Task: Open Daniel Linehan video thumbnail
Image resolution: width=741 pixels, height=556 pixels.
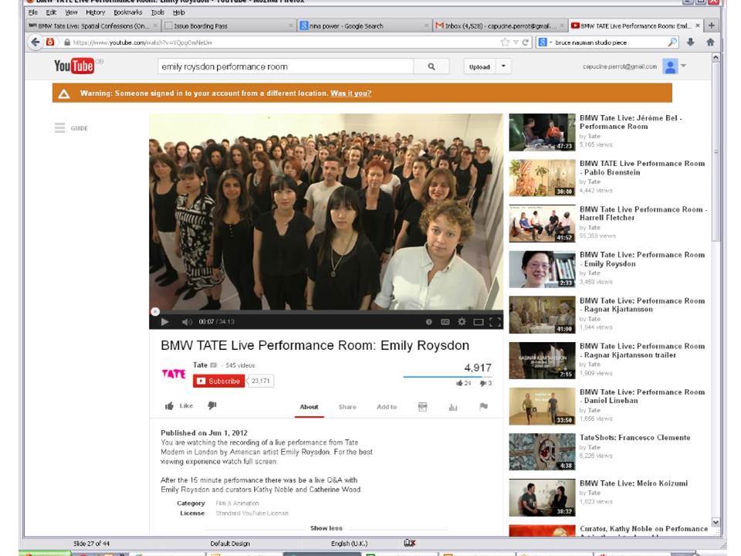Action: tap(542, 407)
